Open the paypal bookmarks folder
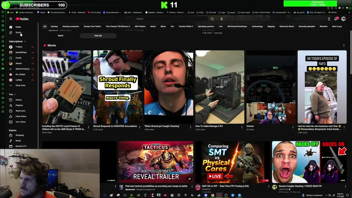352x198 pixels. [231, 12]
